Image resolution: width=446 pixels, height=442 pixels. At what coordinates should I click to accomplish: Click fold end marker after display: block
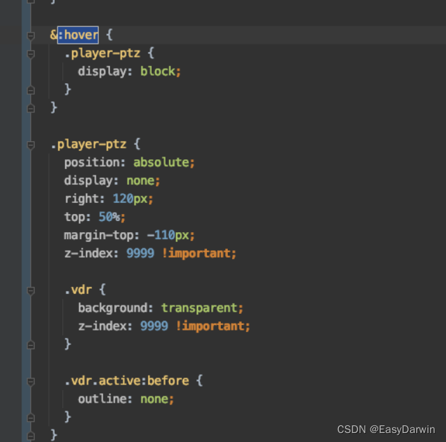pos(30,90)
